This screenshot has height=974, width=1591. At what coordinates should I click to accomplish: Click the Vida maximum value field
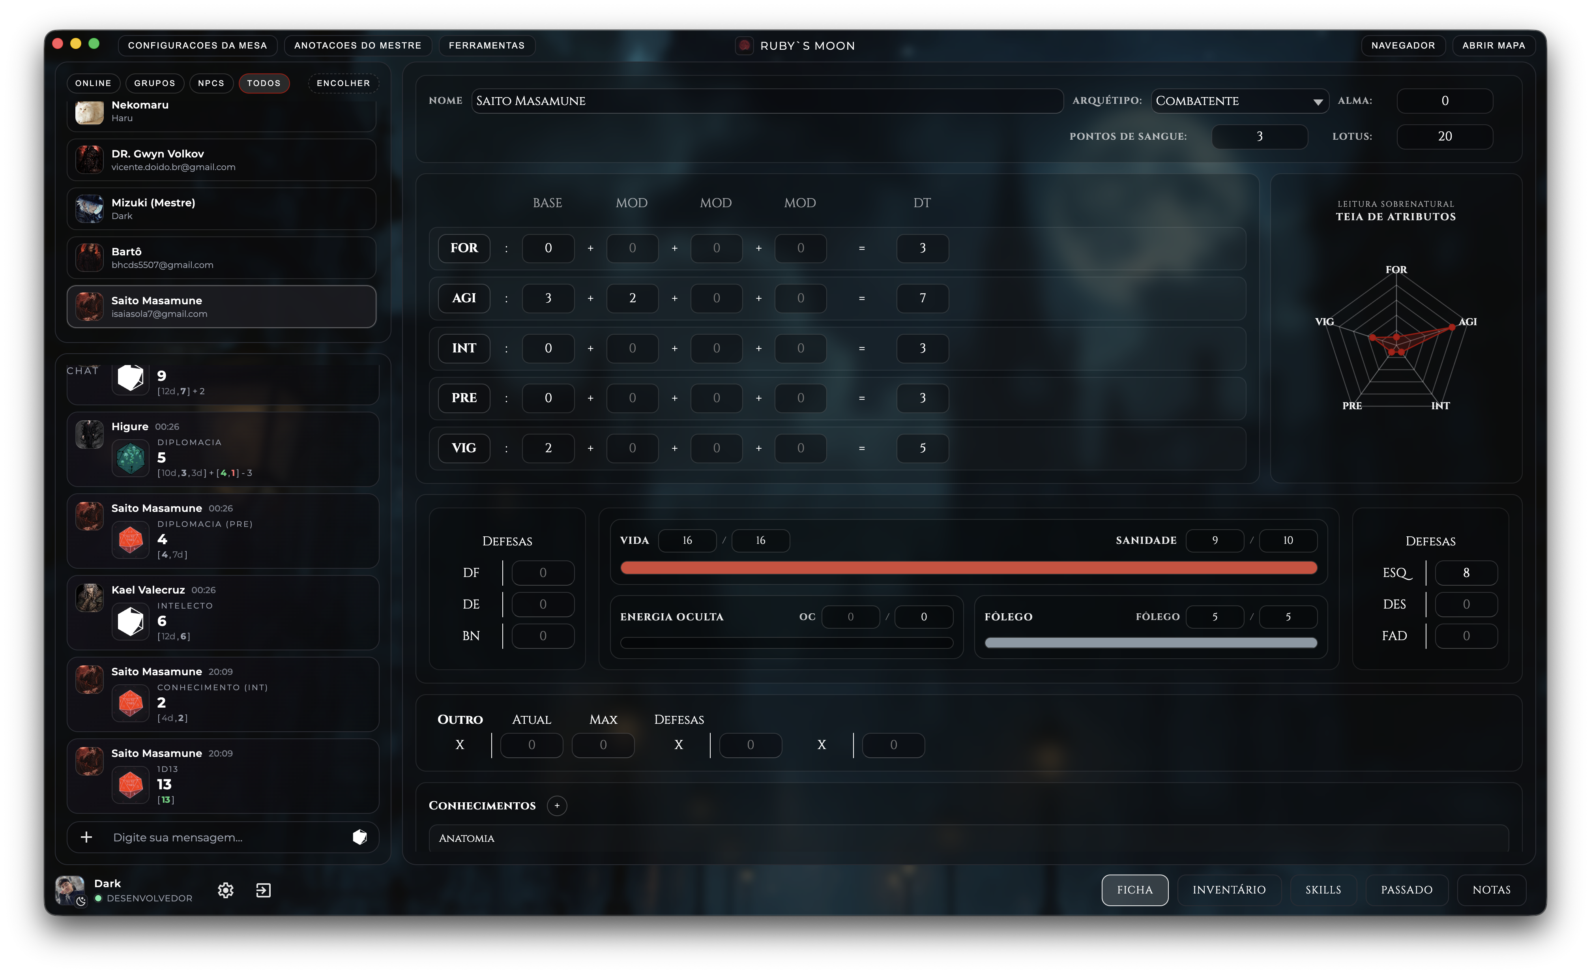(760, 540)
